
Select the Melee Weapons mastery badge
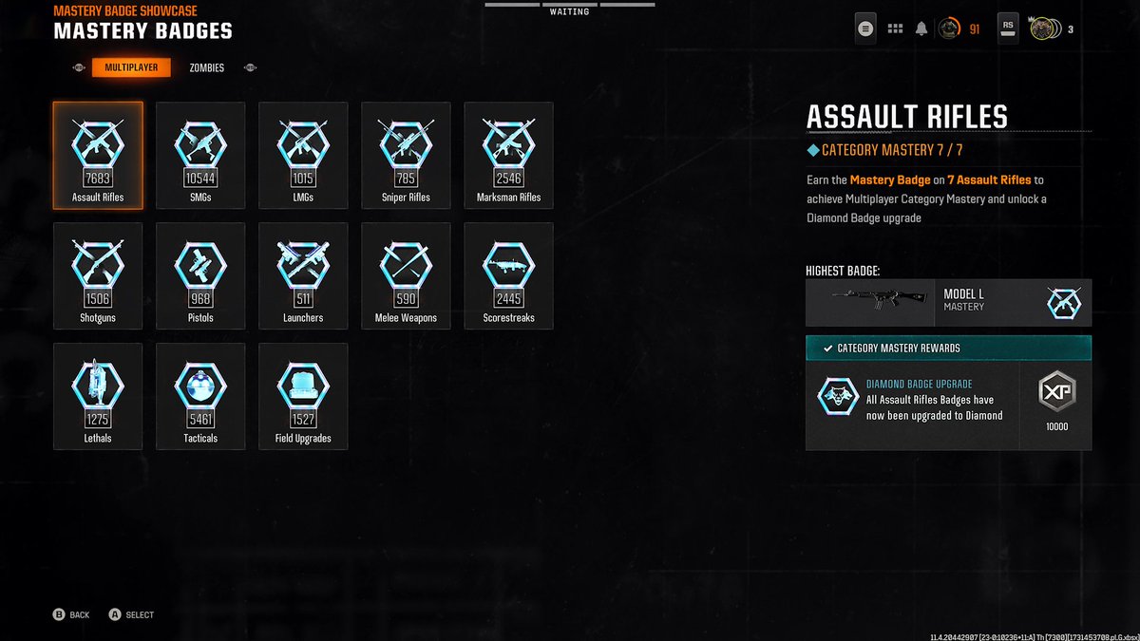click(x=406, y=276)
